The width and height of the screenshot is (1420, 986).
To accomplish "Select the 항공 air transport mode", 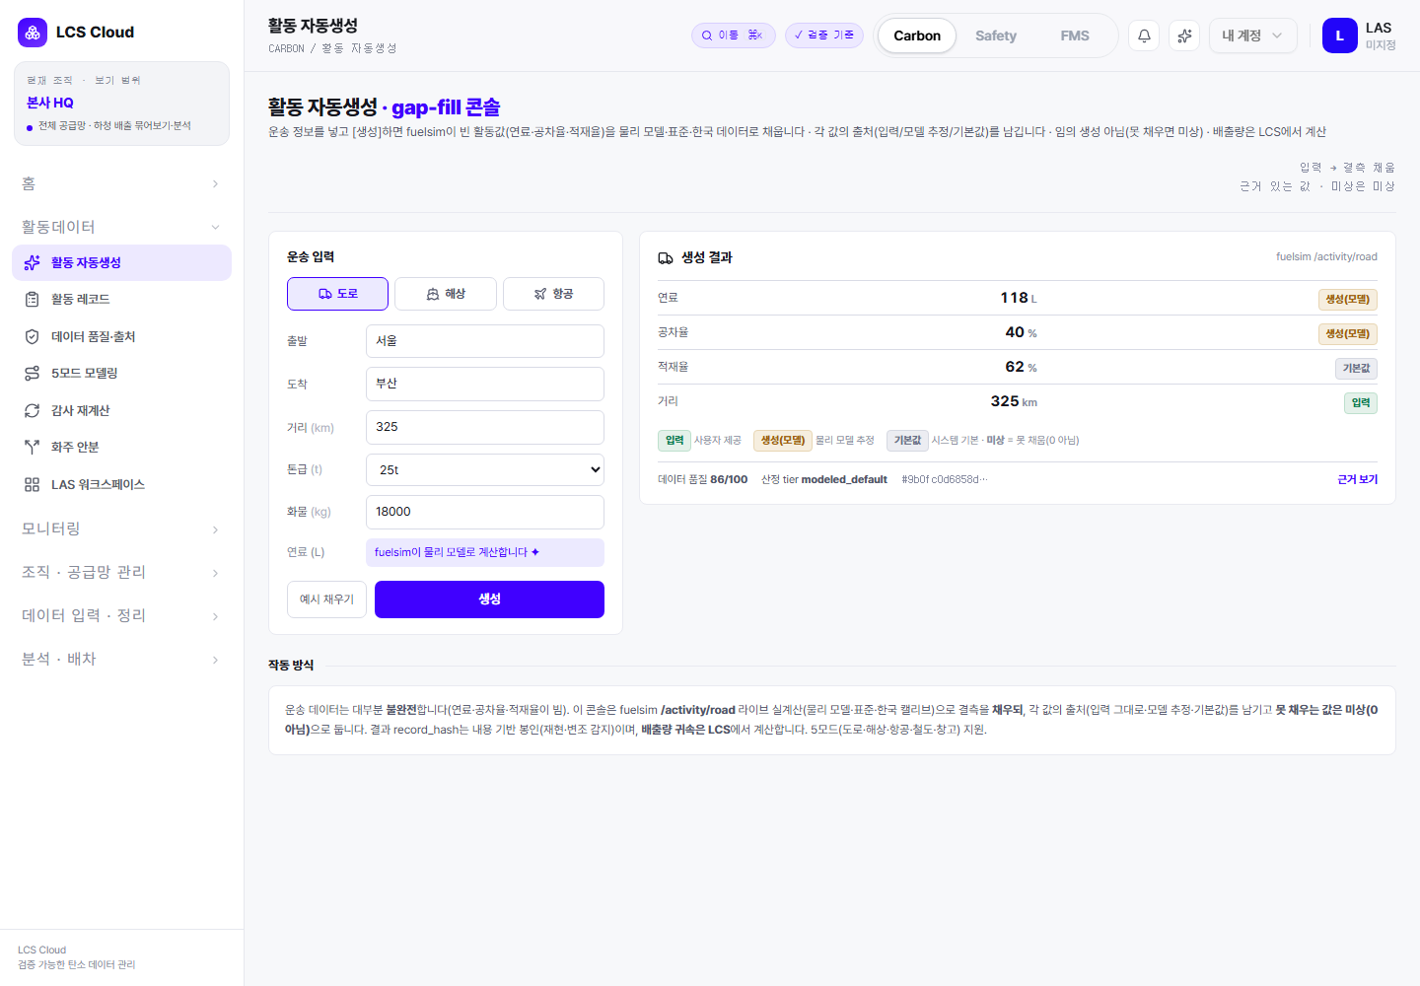I will coord(553,294).
